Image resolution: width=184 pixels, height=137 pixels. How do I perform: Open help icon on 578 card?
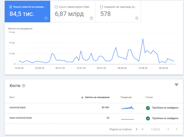(x=137, y=18)
